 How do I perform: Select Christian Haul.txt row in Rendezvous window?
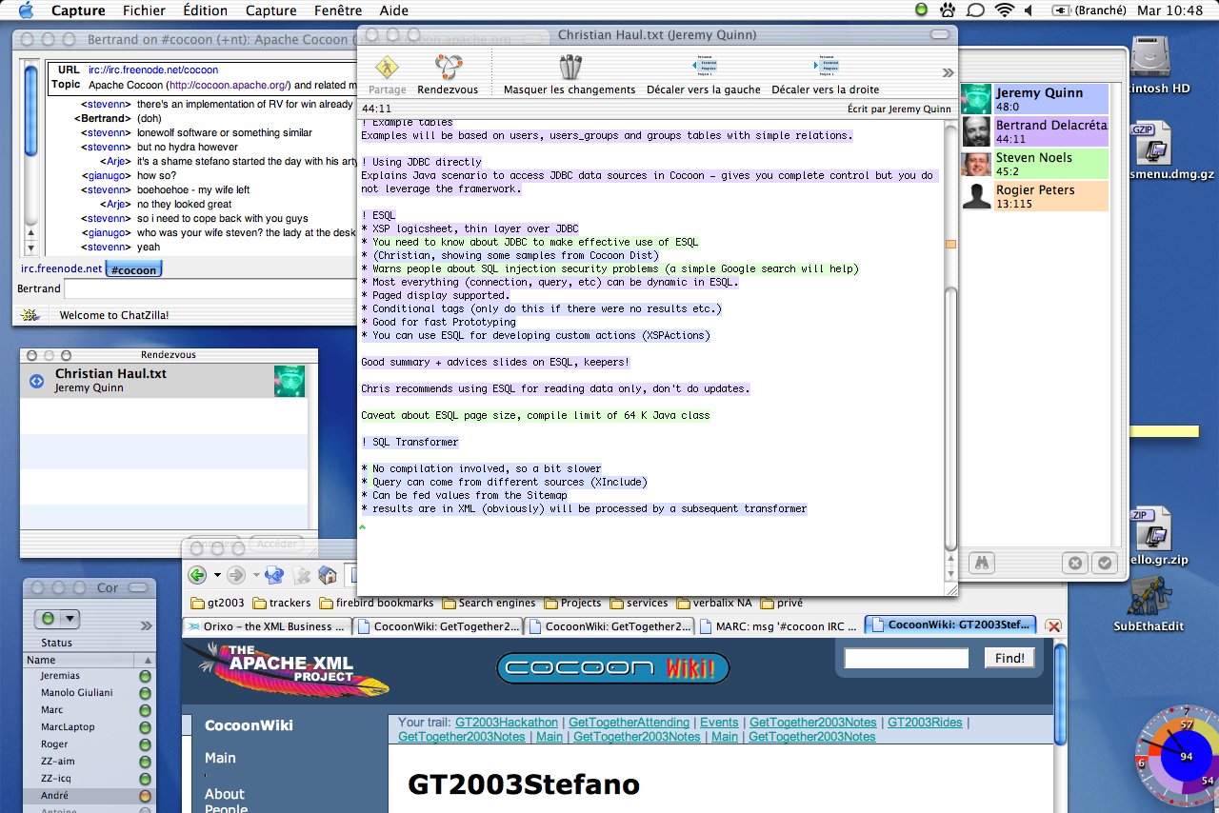(164, 381)
